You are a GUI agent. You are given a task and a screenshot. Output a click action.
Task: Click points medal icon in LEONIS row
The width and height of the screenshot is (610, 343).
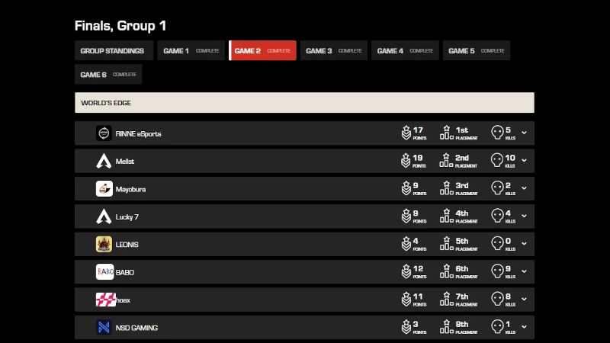pos(406,243)
